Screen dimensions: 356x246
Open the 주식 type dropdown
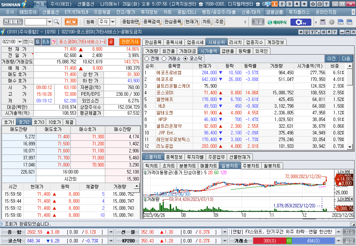(x=113, y=22)
